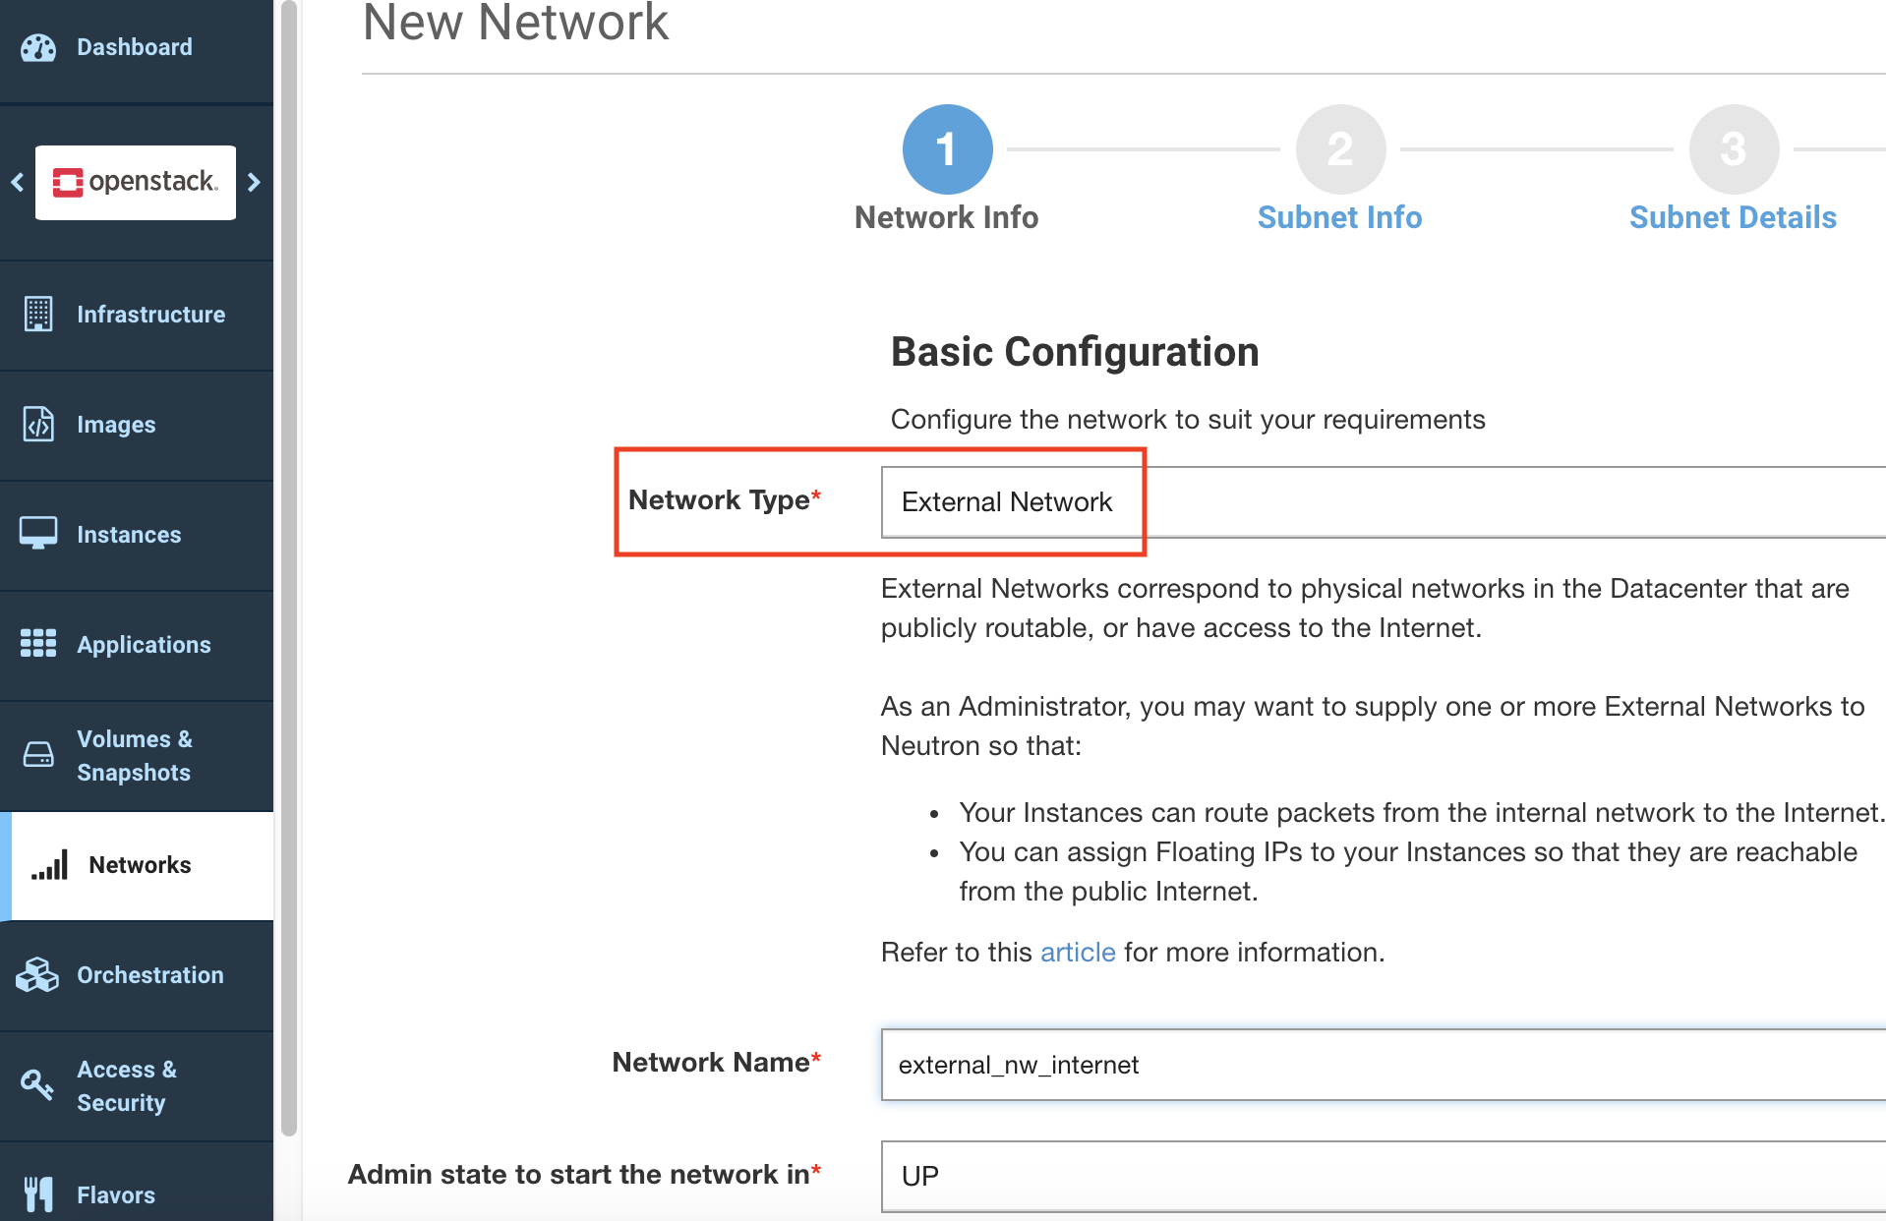The width and height of the screenshot is (1886, 1221).
Task: Open the Network Type dropdown
Action: [1377, 502]
